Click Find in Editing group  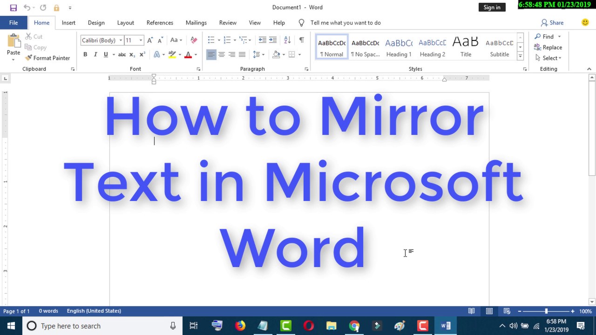coord(544,37)
